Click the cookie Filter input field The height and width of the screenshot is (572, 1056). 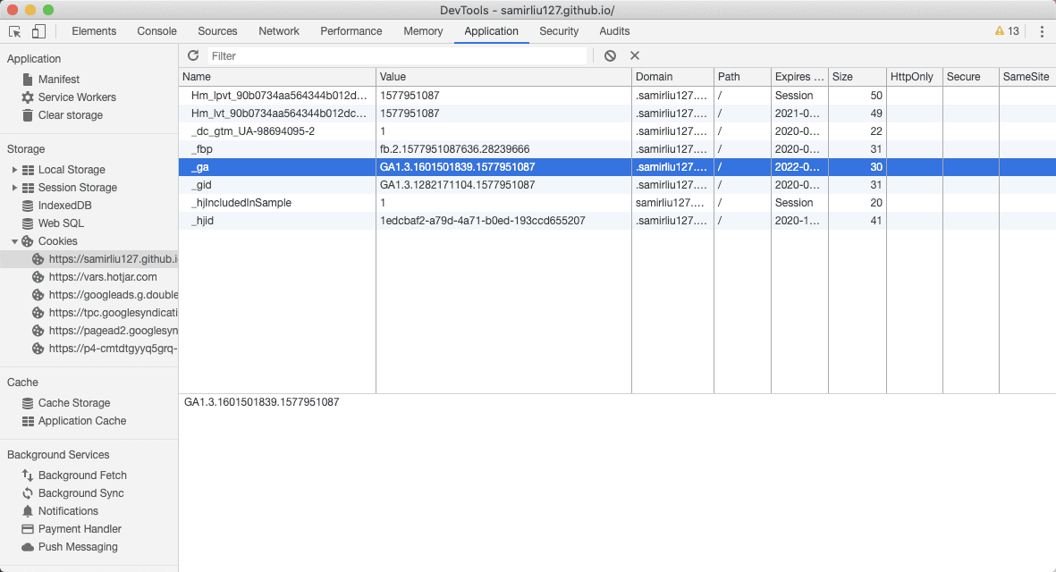click(397, 55)
